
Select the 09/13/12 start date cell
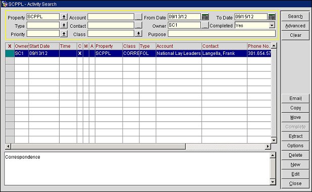pos(44,53)
